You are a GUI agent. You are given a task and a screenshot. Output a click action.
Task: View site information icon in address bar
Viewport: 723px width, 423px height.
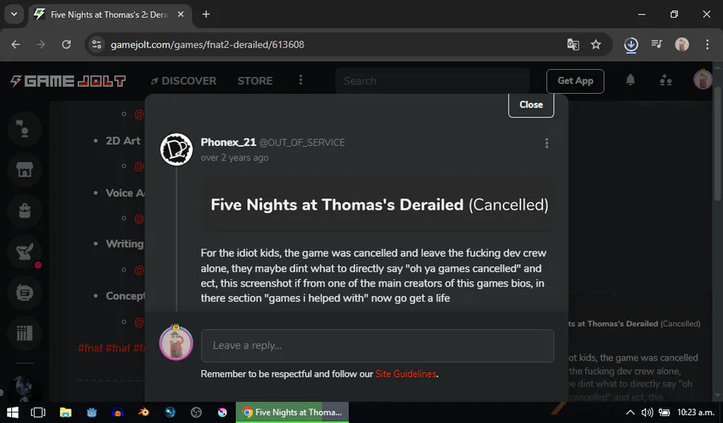tap(96, 45)
